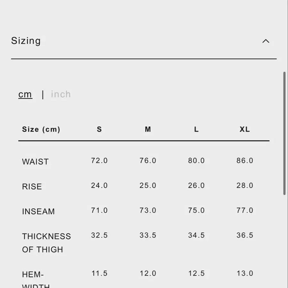
Task: Select the cm unit option
Action: (25, 94)
